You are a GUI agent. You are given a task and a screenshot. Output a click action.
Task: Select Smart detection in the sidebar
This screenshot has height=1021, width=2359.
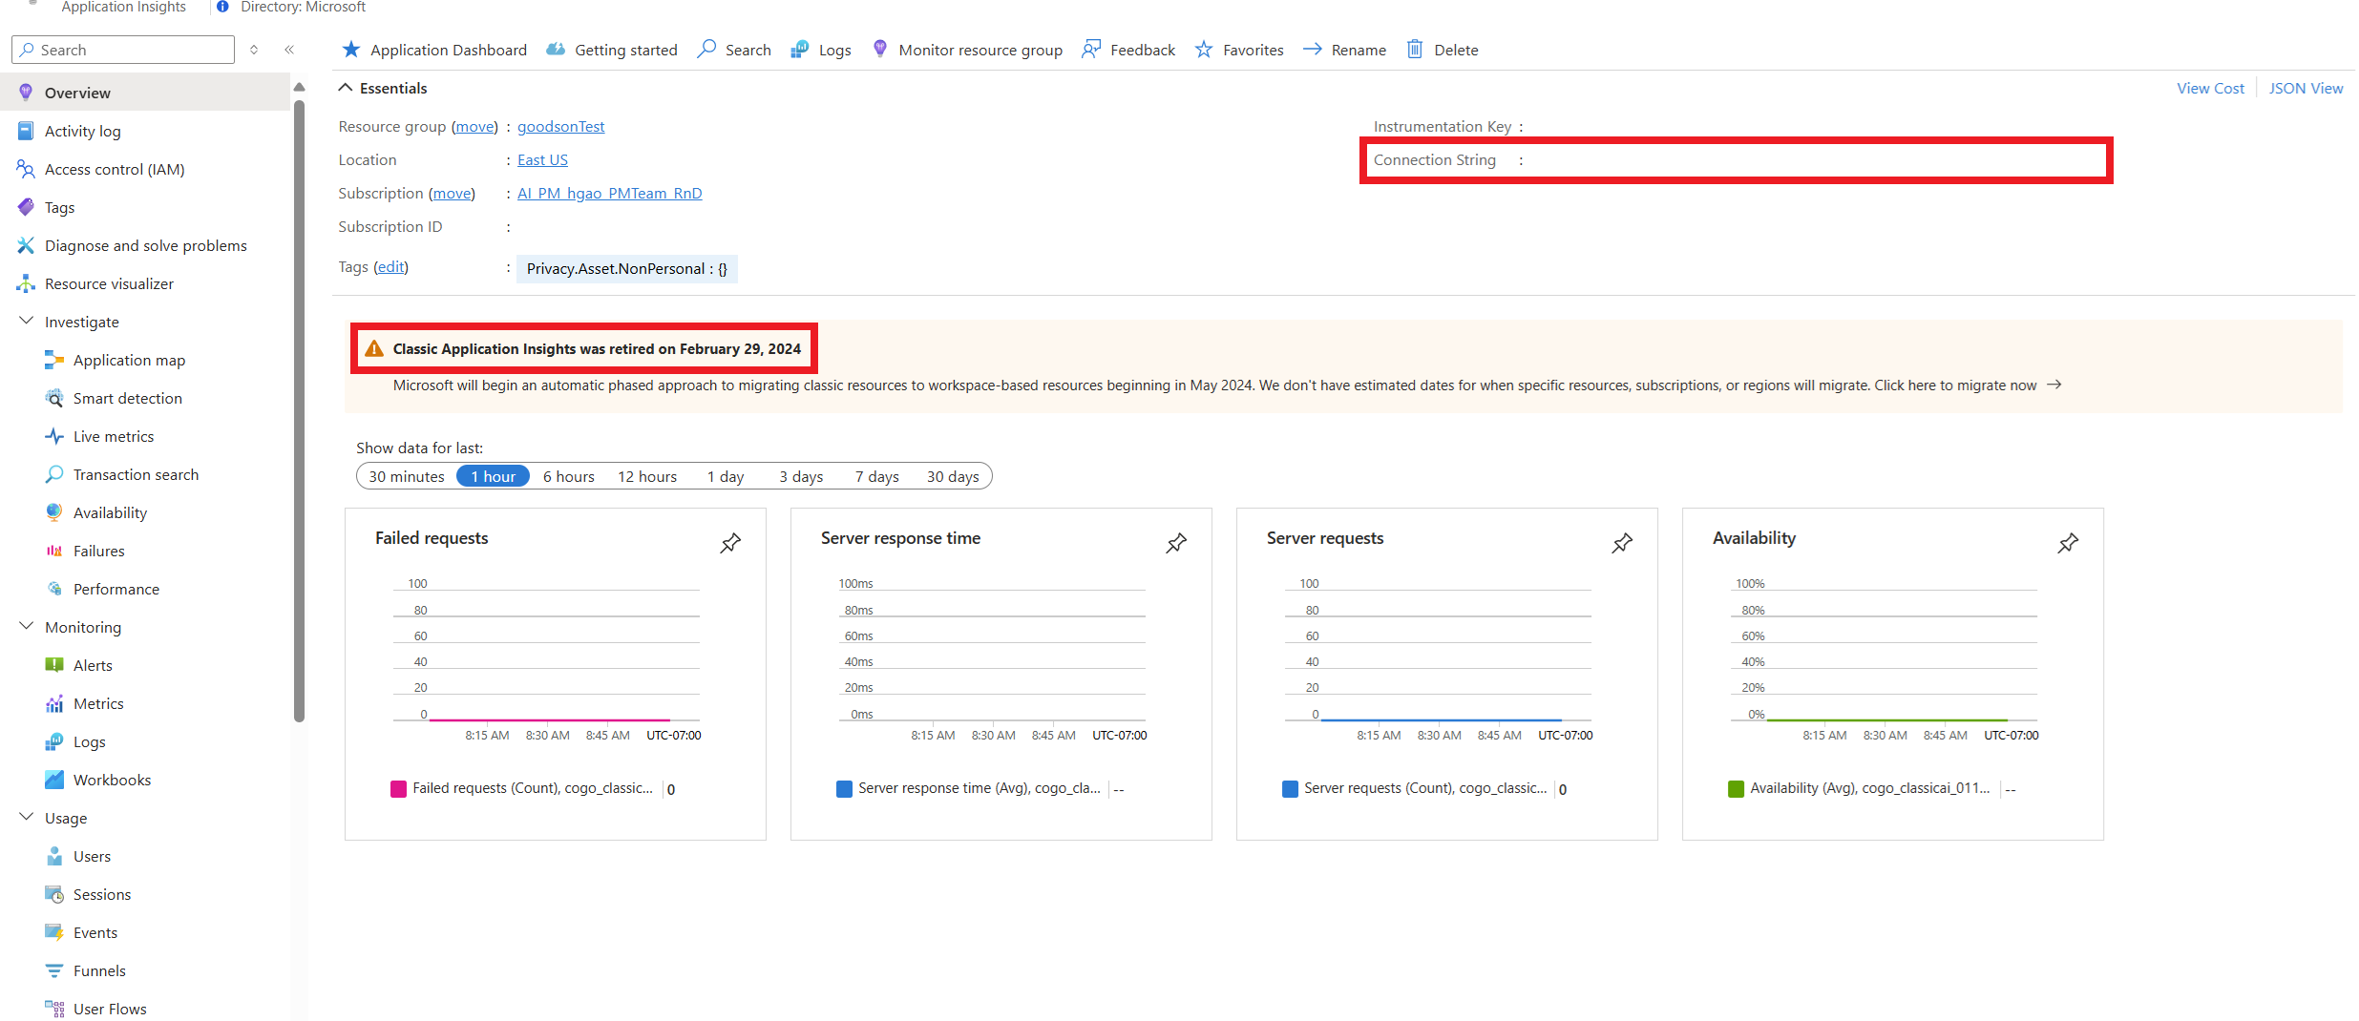128,398
